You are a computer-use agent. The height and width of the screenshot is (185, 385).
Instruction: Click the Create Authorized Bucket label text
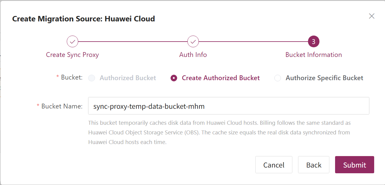coord(221,78)
